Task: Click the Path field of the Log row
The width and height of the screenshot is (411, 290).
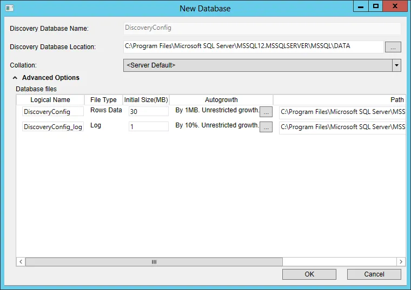Action: (x=342, y=127)
